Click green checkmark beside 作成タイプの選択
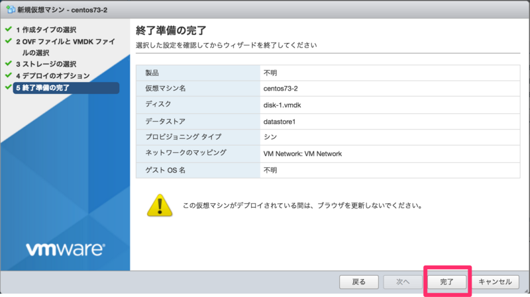 click(x=9, y=29)
